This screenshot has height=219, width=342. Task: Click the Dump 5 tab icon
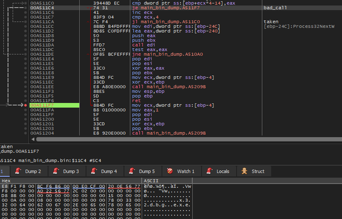pyautogui.click(x=132, y=171)
